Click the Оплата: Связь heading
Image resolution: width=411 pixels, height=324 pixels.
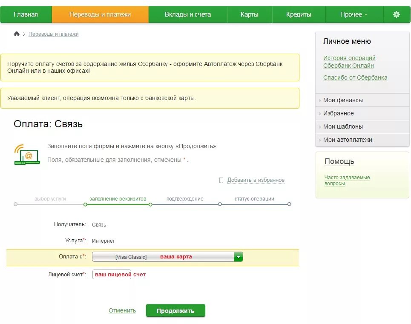(x=48, y=124)
